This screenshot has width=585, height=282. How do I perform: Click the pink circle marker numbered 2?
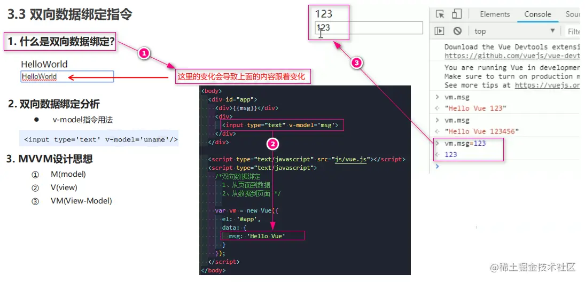pos(272,143)
